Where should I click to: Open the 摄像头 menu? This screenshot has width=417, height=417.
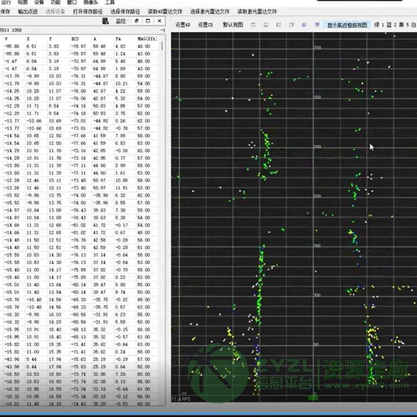pyautogui.click(x=90, y=2)
